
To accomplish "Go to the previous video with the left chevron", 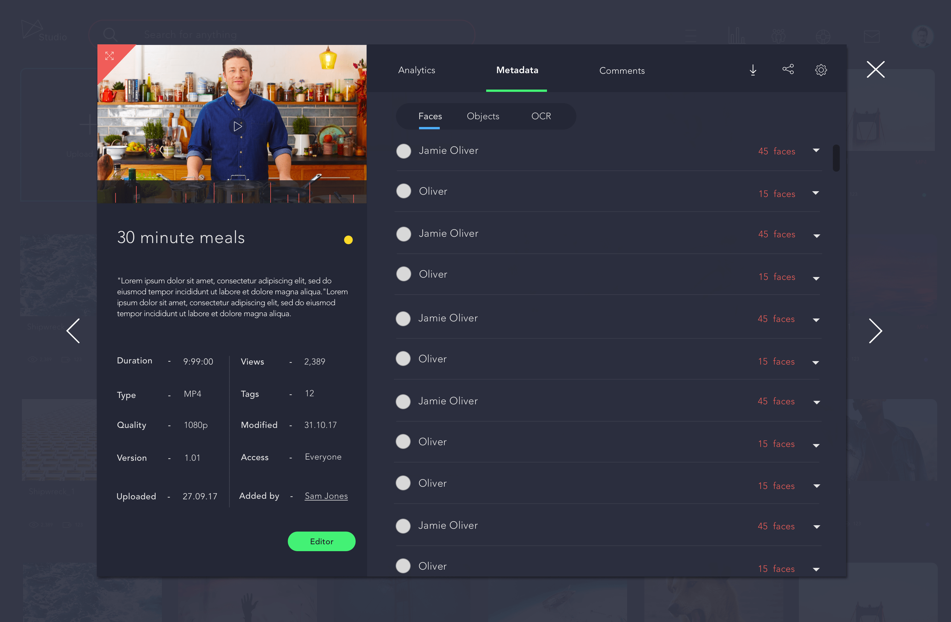I will (73, 331).
